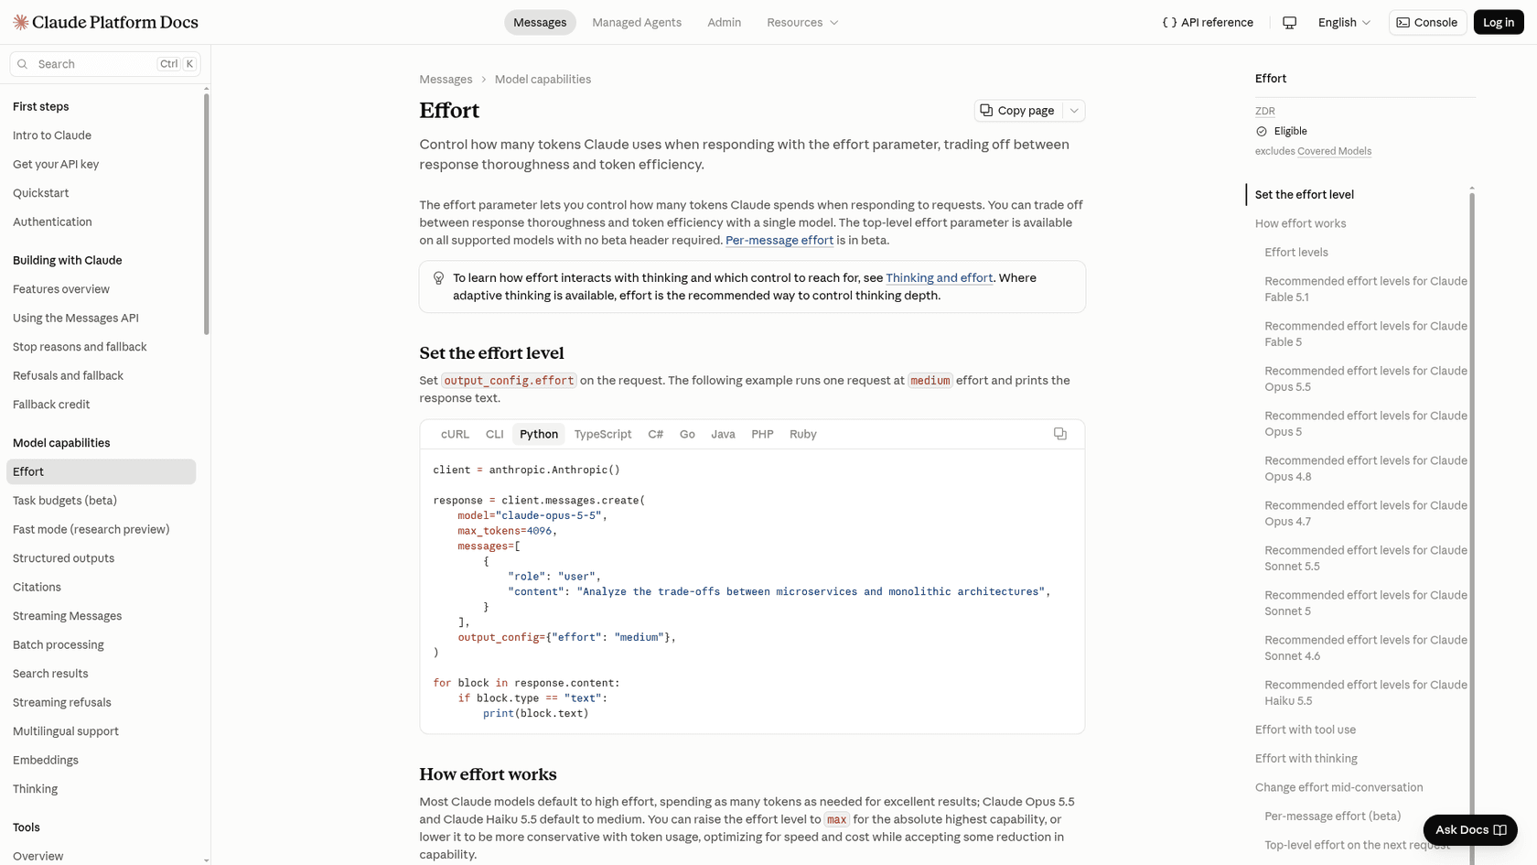This screenshot has width=1537, height=865.
Task: Jump to Effort with tool use section
Action: pos(1306,730)
